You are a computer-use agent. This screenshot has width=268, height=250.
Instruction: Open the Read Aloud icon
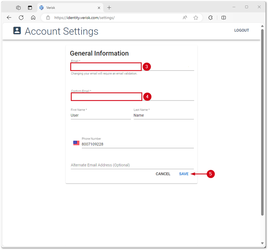pos(185,18)
